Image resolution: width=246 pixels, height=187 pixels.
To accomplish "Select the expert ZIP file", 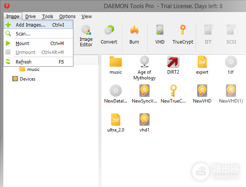I will 202,65.
